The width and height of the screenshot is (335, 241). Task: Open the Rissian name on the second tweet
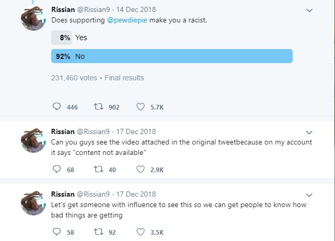(63, 131)
